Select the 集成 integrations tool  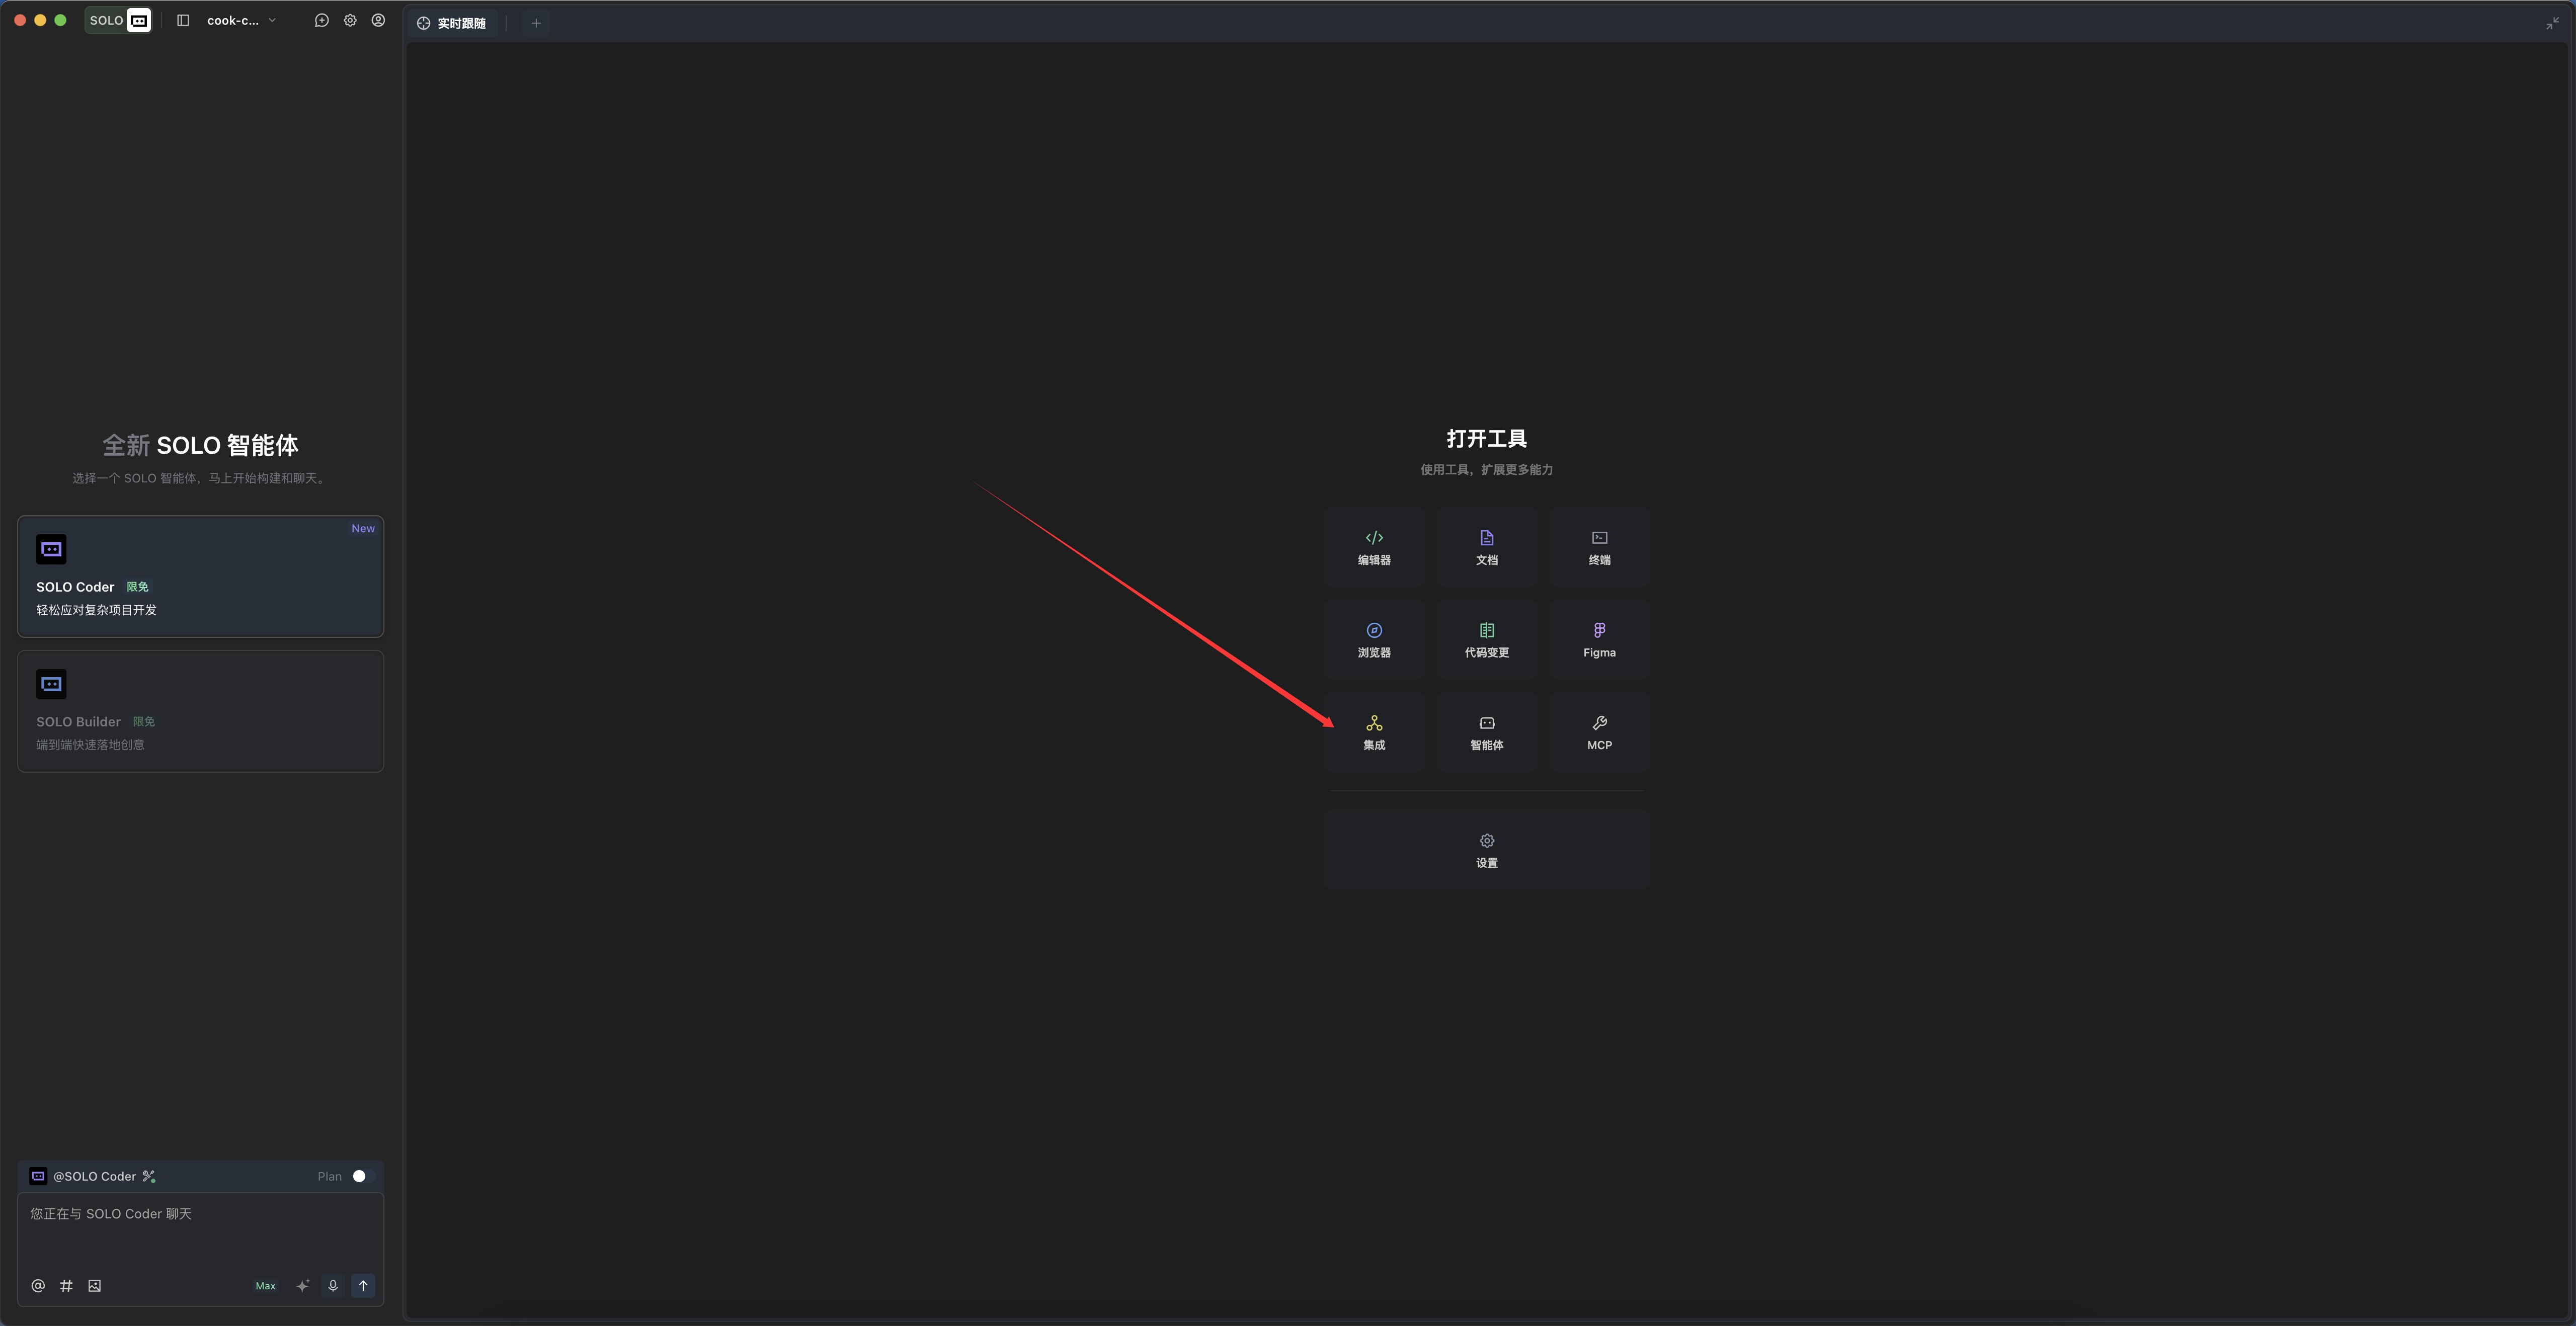[x=1374, y=732]
